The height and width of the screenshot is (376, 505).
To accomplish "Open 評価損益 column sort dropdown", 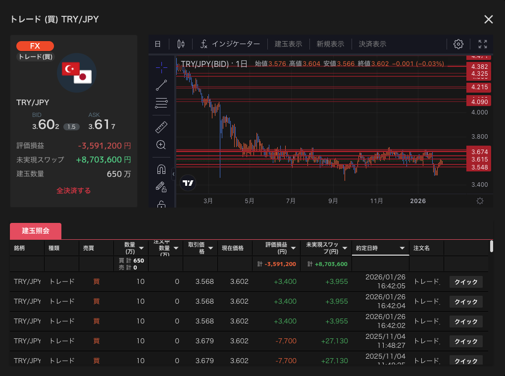I will [294, 248].
